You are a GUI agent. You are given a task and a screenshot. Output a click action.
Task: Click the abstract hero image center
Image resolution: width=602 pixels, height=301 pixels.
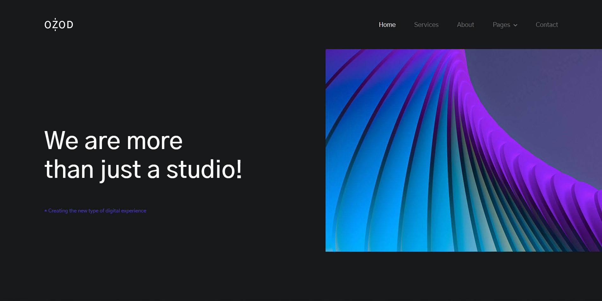pyautogui.click(x=464, y=150)
